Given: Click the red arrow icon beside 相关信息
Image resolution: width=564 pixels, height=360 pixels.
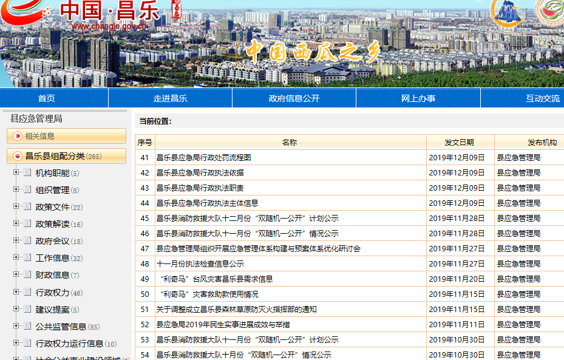Looking at the screenshot, I should point(18,136).
